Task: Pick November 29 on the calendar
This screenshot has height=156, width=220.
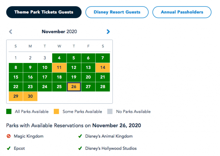Action: pos(16,96)
